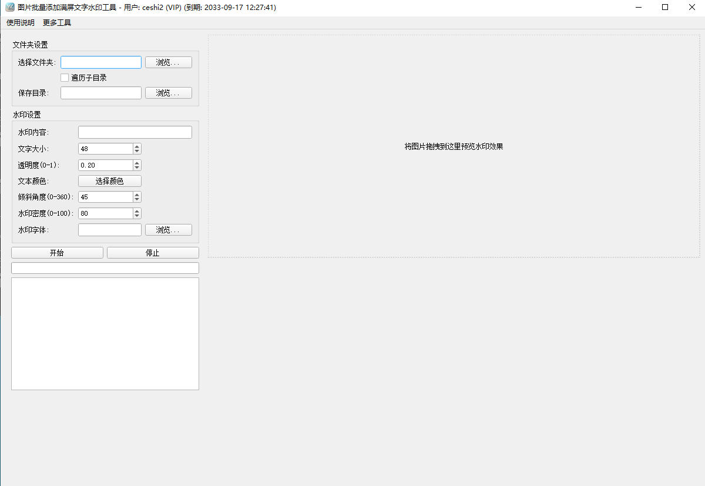Viewport: 705px width, 486px height.
Task: Enable the 遍历子目录 checkbox
Action: point(65,78)
